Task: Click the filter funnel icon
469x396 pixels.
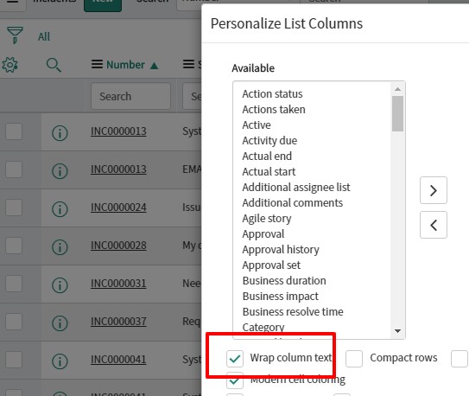Action: (x=15, y=35)
